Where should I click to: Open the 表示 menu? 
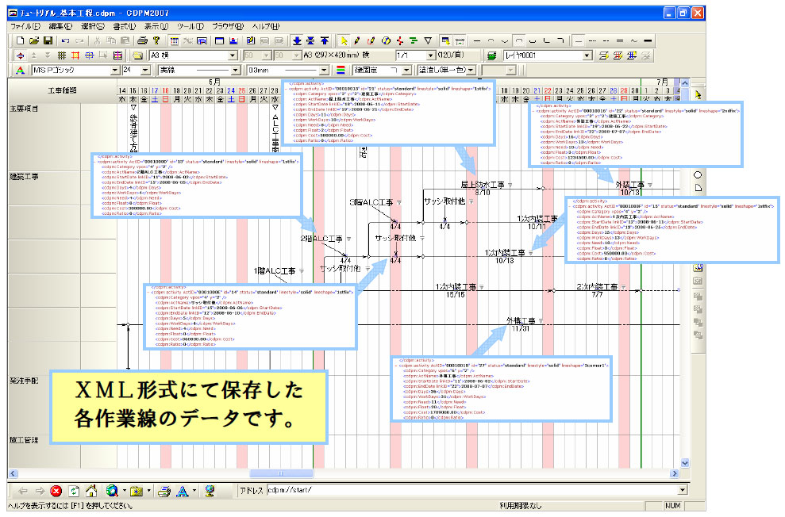click(x=152, y=26)
